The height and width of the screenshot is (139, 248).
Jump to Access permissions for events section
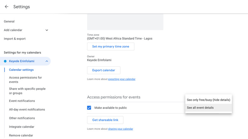click(25, 80)
